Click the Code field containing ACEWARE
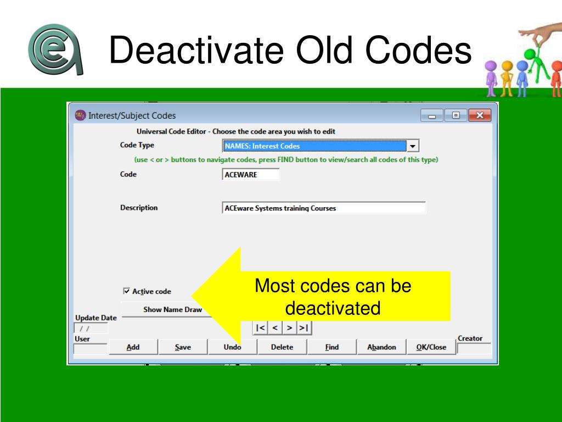 pos(250,174)
